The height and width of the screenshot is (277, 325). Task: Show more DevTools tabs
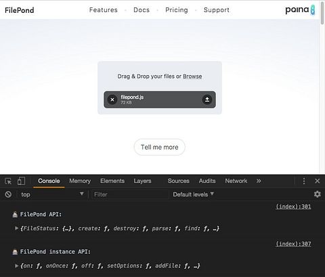pyautogui.click(x=259, y=181)
